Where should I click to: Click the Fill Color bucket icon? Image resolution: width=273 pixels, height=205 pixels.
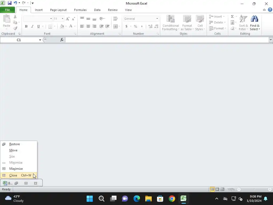(x=62, y=26)
